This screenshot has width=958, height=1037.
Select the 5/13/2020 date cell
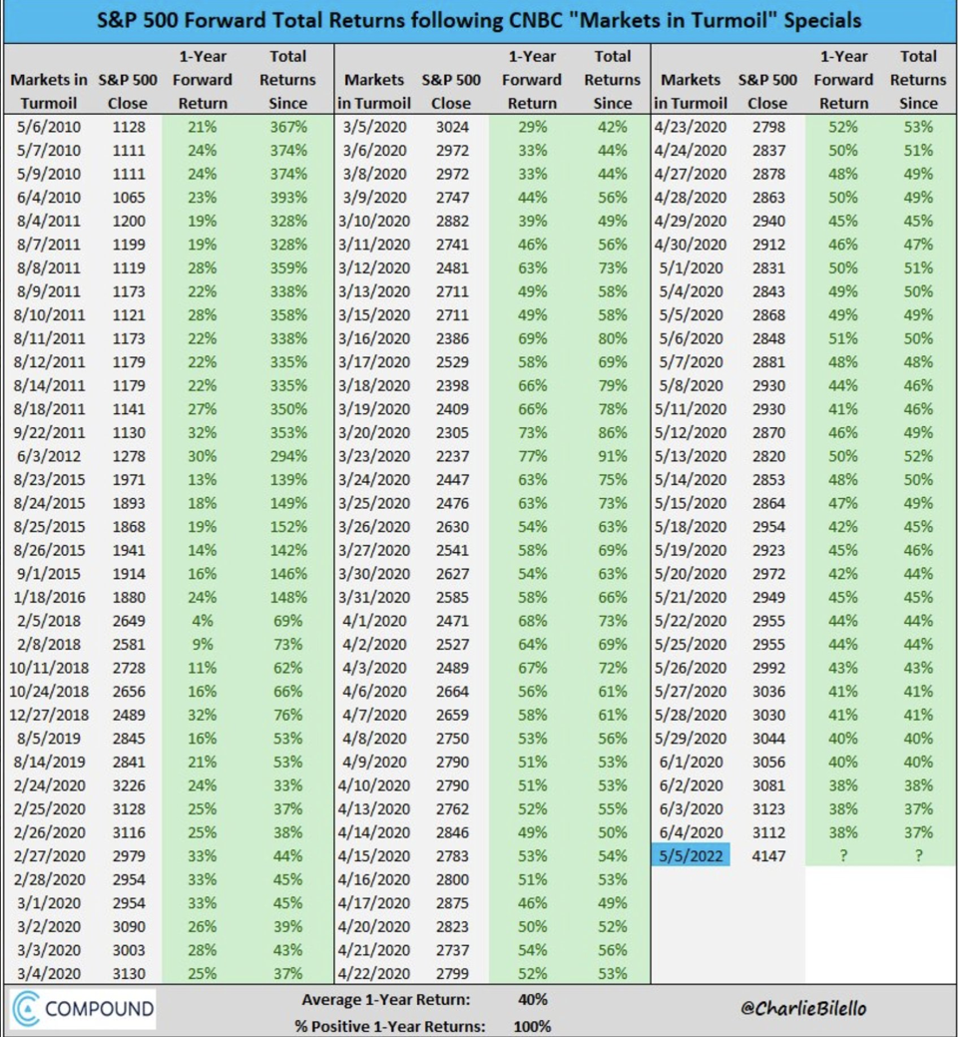pos(691,456)
